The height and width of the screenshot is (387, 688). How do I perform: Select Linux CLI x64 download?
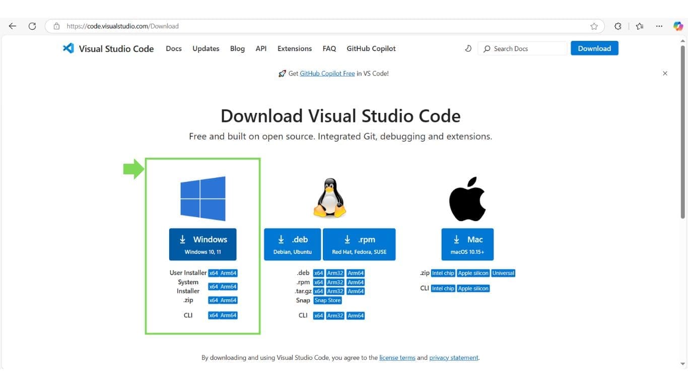click(x=318, y=316)
